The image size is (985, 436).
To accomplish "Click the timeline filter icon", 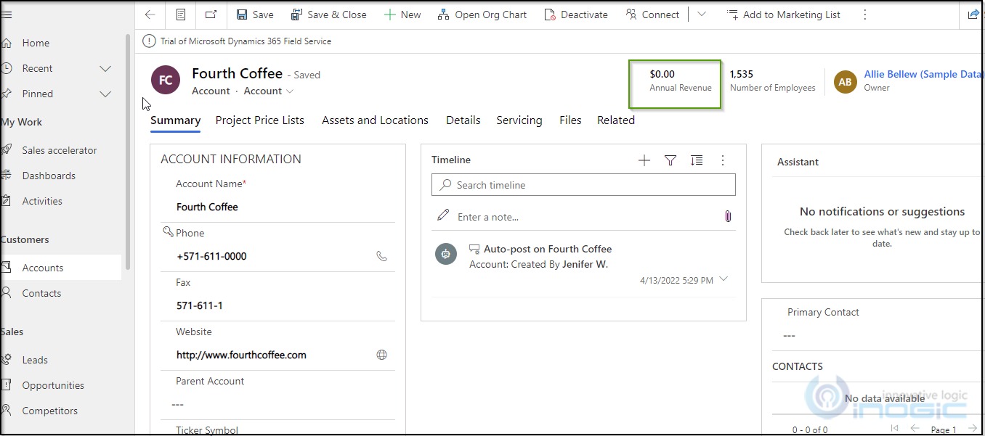I will tap(670, 160).
